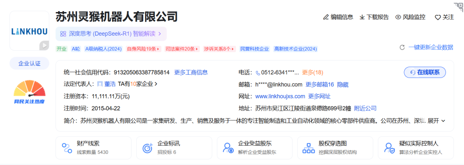Click the chevron on the DeepSeek banner

click(x=160, y=34)
